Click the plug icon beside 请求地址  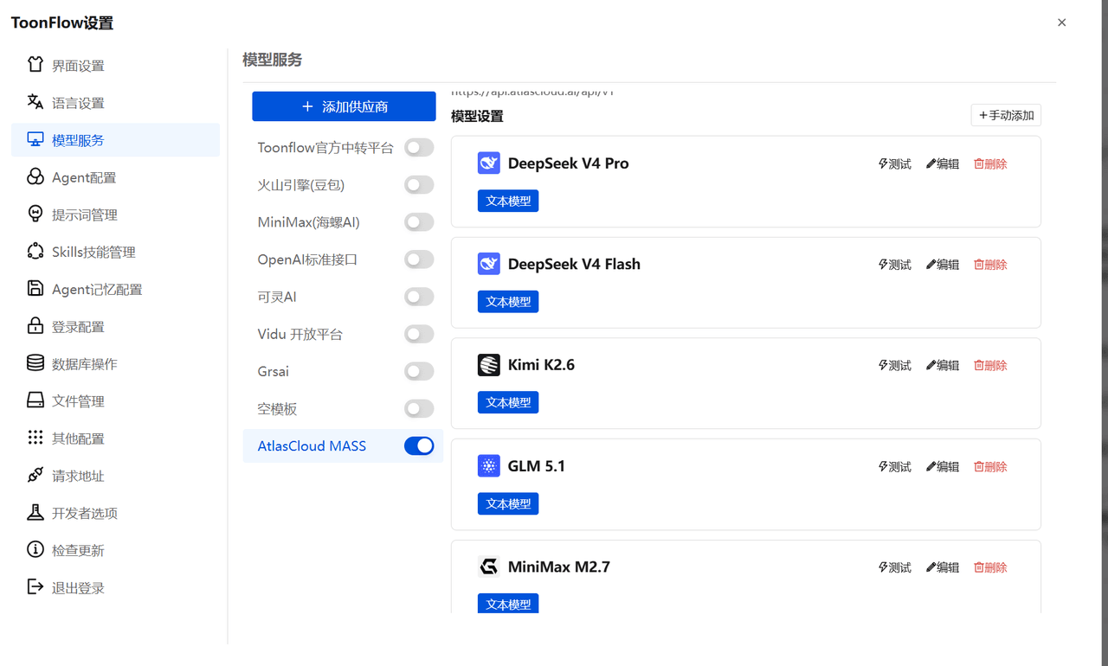tap(35, 475)
